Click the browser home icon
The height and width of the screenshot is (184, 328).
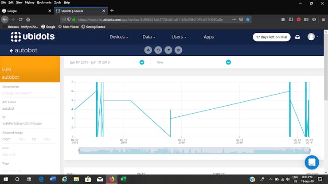coord(28,19)
